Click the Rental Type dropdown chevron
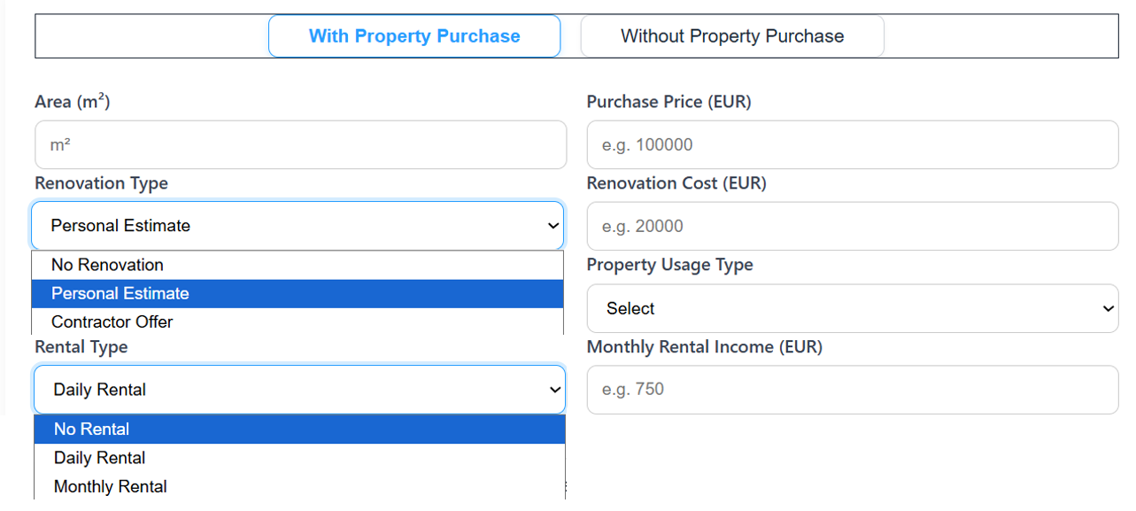Image resolution: width=1136 pixels, height=511 pixels. pos(555,390)
